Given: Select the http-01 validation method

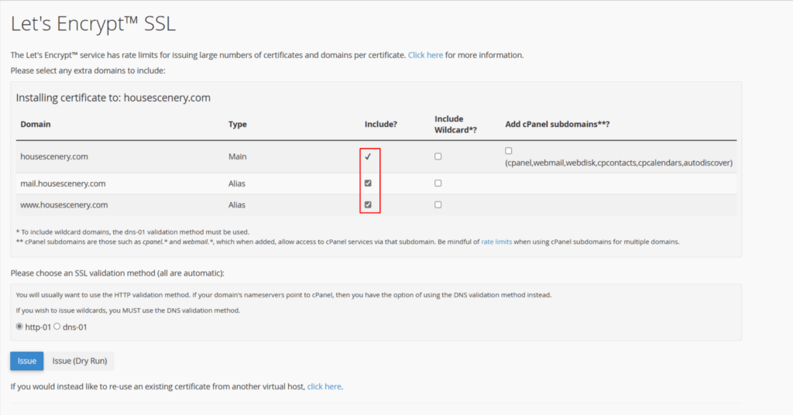Looking at the screenshot, I should tap(20, 327).
